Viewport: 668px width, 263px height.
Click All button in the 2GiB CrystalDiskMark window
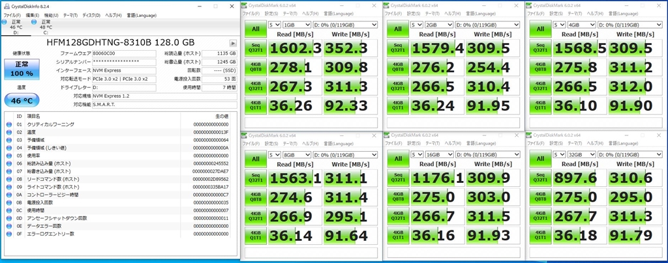[x=397, y=29]
